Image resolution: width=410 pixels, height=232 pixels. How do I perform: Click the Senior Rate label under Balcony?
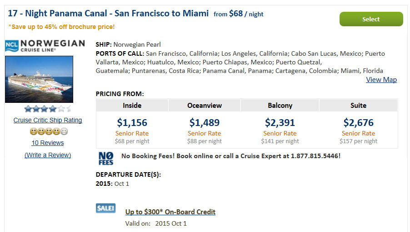pos(280,134)
